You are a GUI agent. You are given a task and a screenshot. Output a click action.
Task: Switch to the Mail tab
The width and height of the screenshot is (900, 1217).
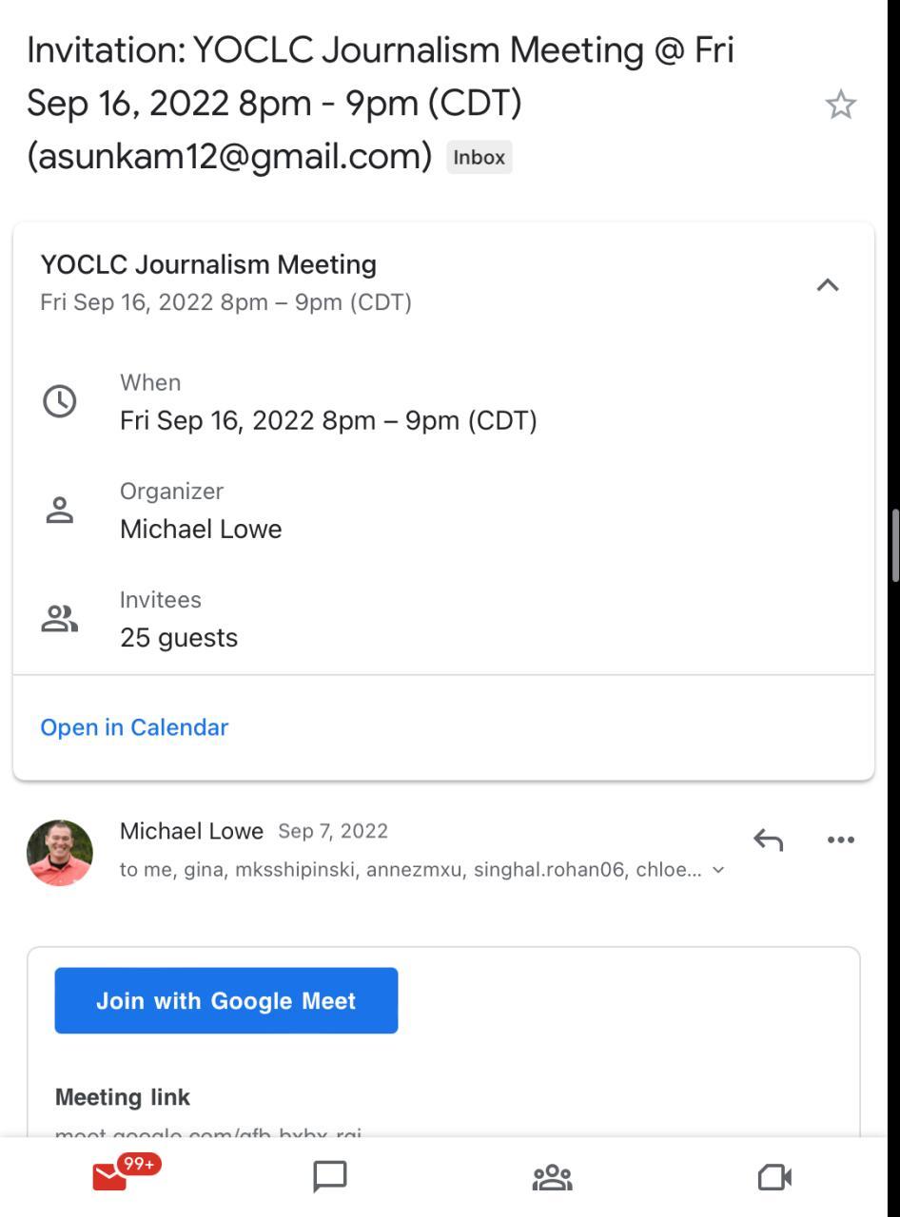click(x=110, y=1178)
